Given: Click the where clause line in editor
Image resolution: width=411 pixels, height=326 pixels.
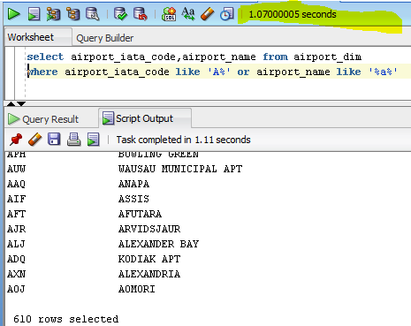Looking at the screenshot, I should (212, 72).
